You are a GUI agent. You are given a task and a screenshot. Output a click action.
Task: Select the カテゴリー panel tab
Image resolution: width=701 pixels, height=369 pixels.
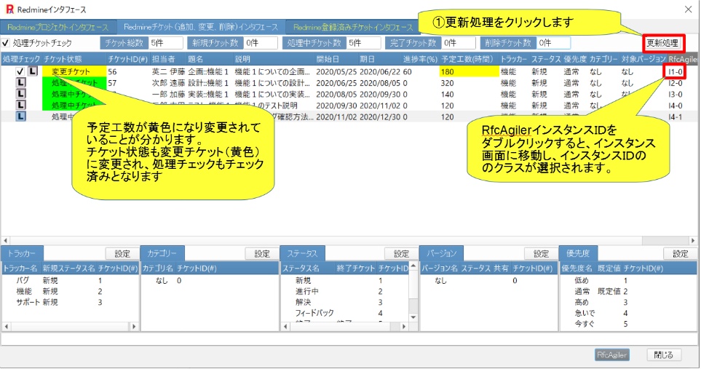(162, 253)
